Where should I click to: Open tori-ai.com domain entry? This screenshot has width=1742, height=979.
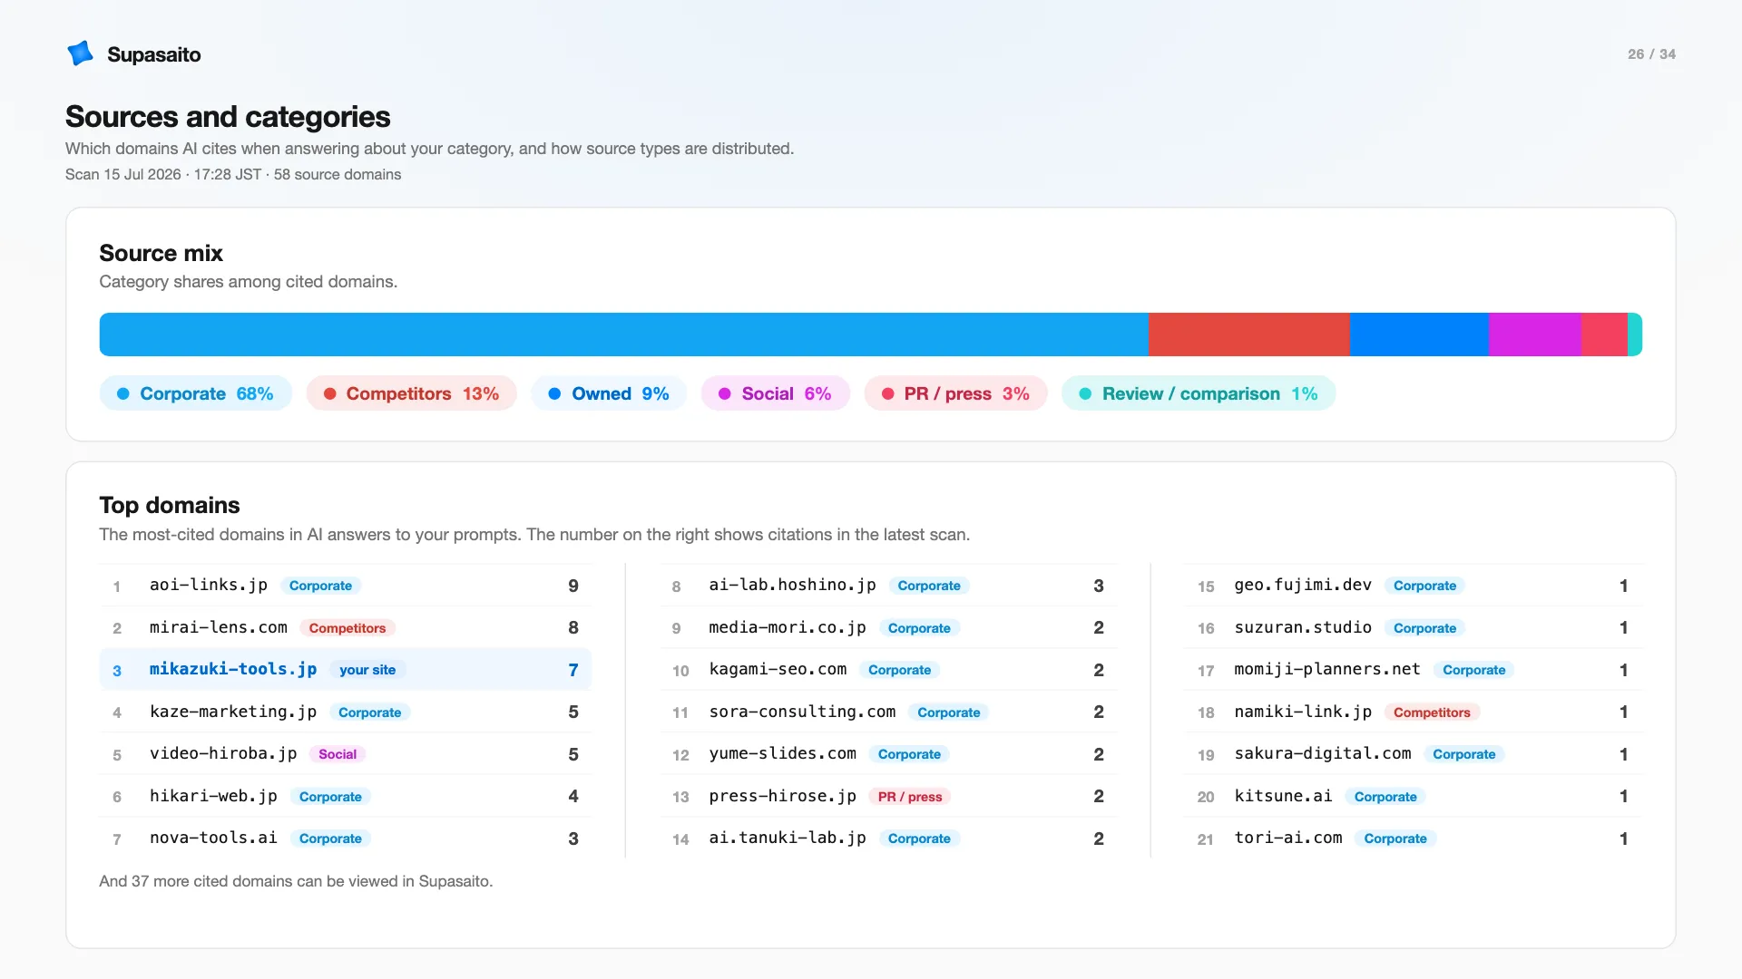click(x=1413, y=838)
